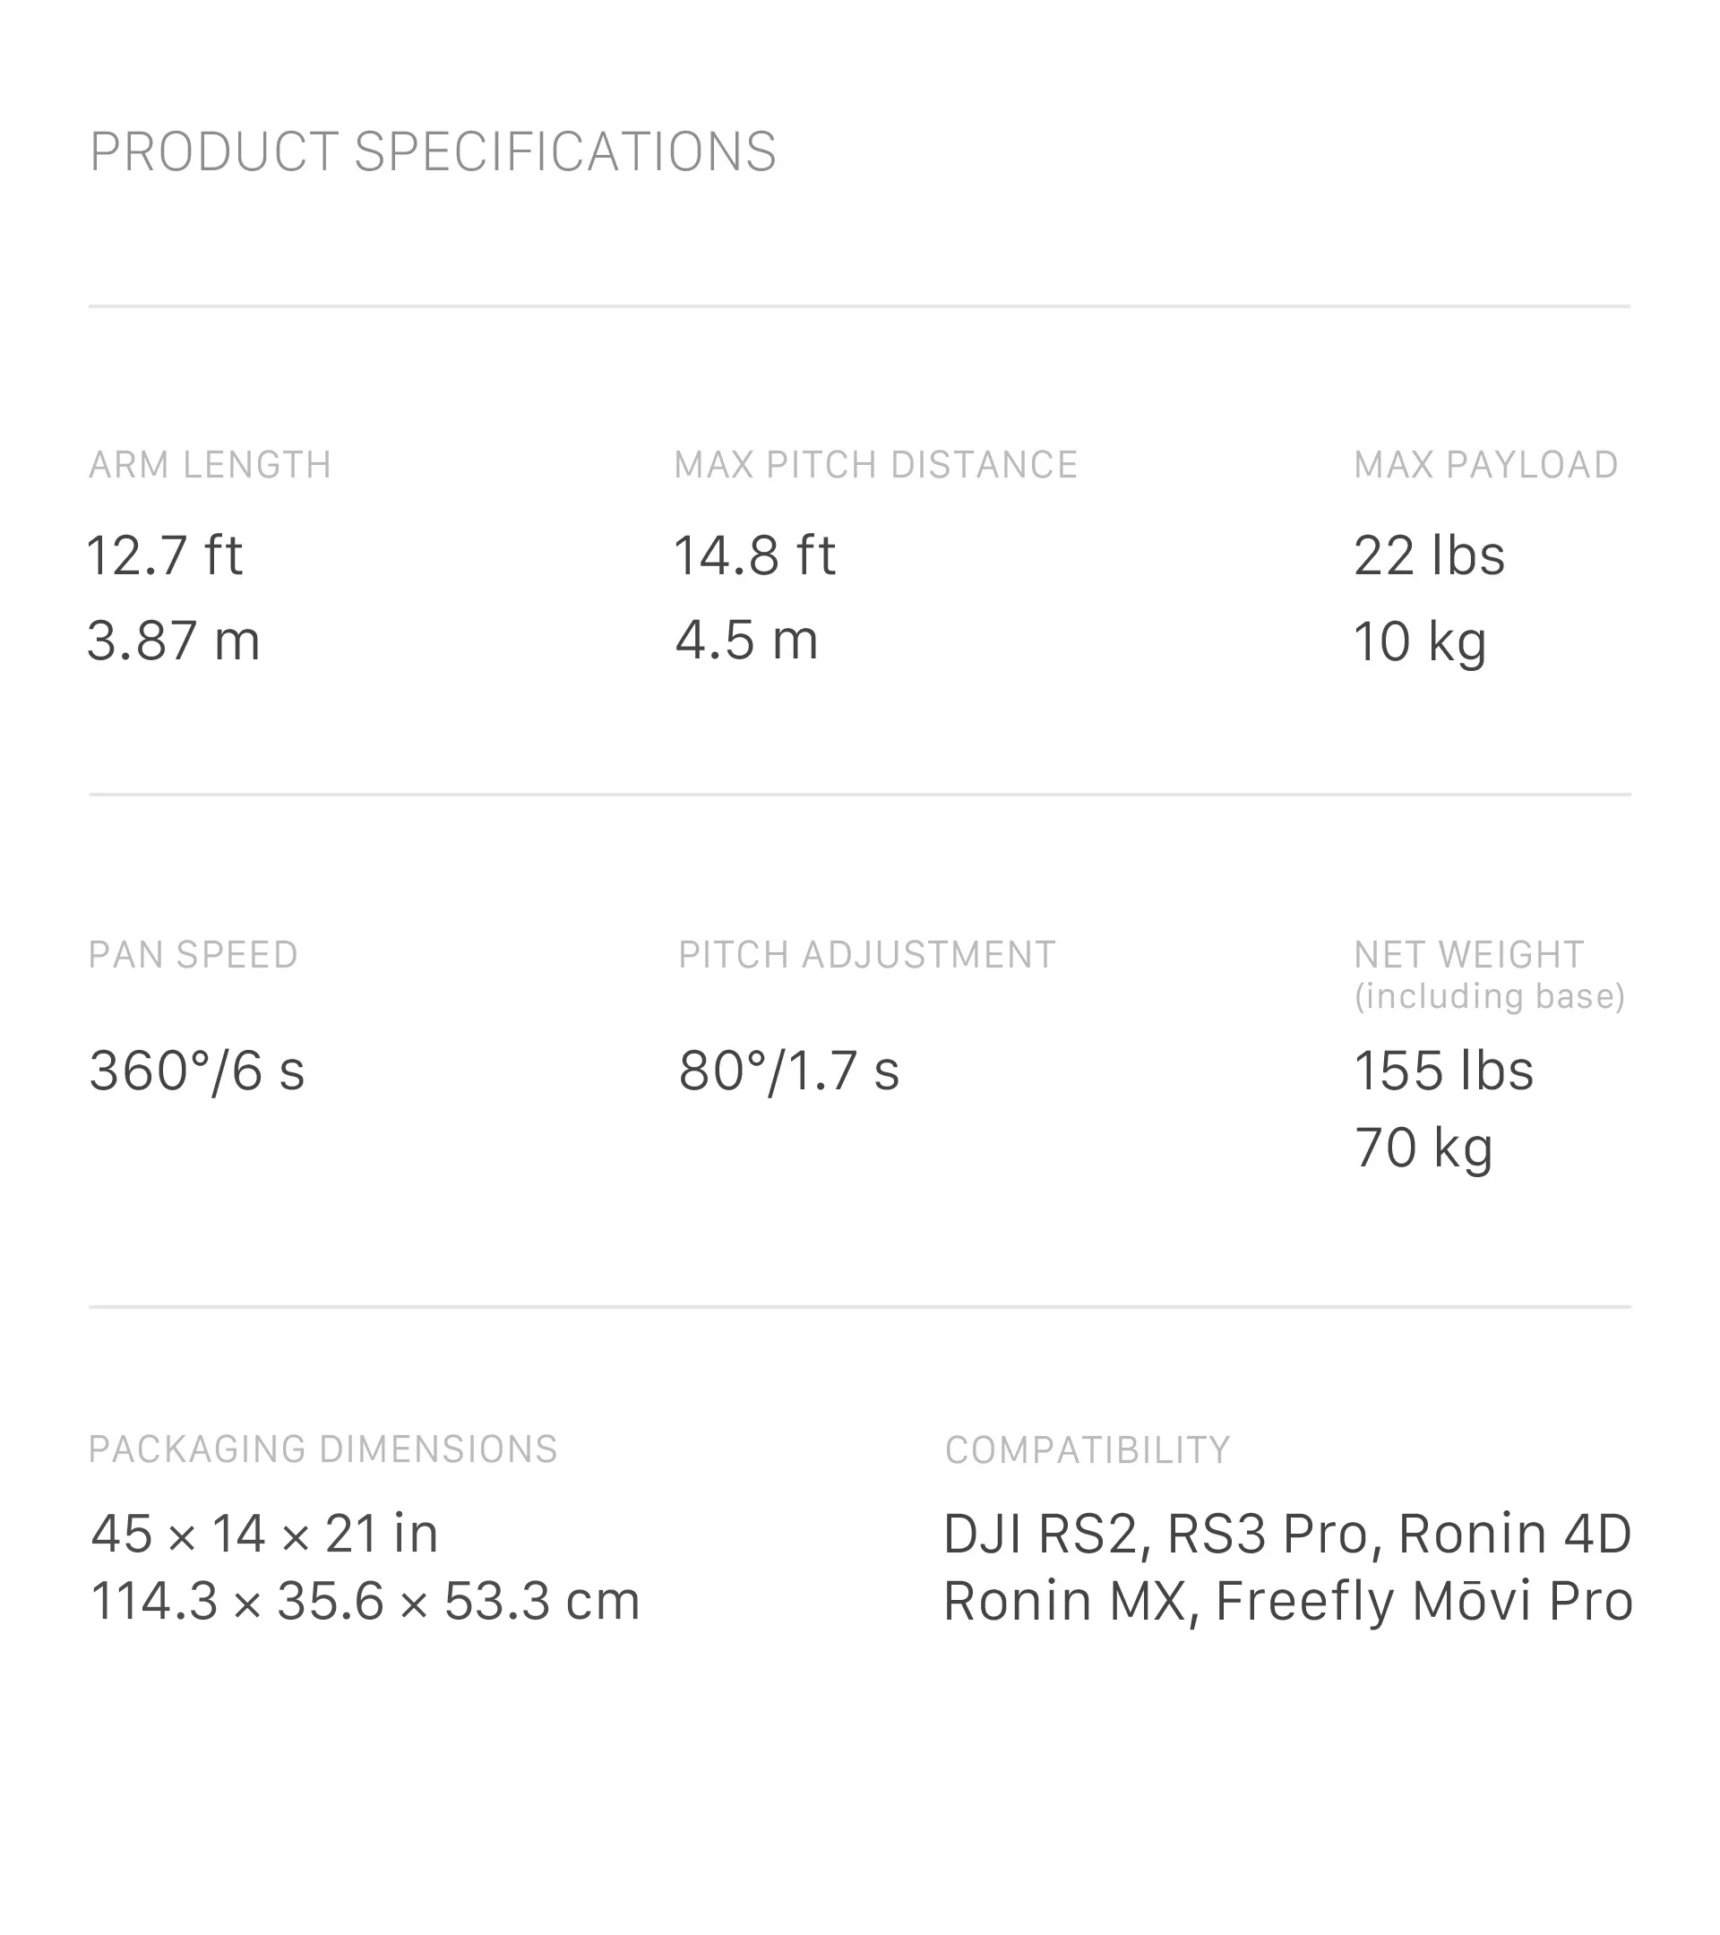The width and height of the screenshot is (1720, 1935).
Task: Click the Arm Length label
Action: tap(211, 465)
